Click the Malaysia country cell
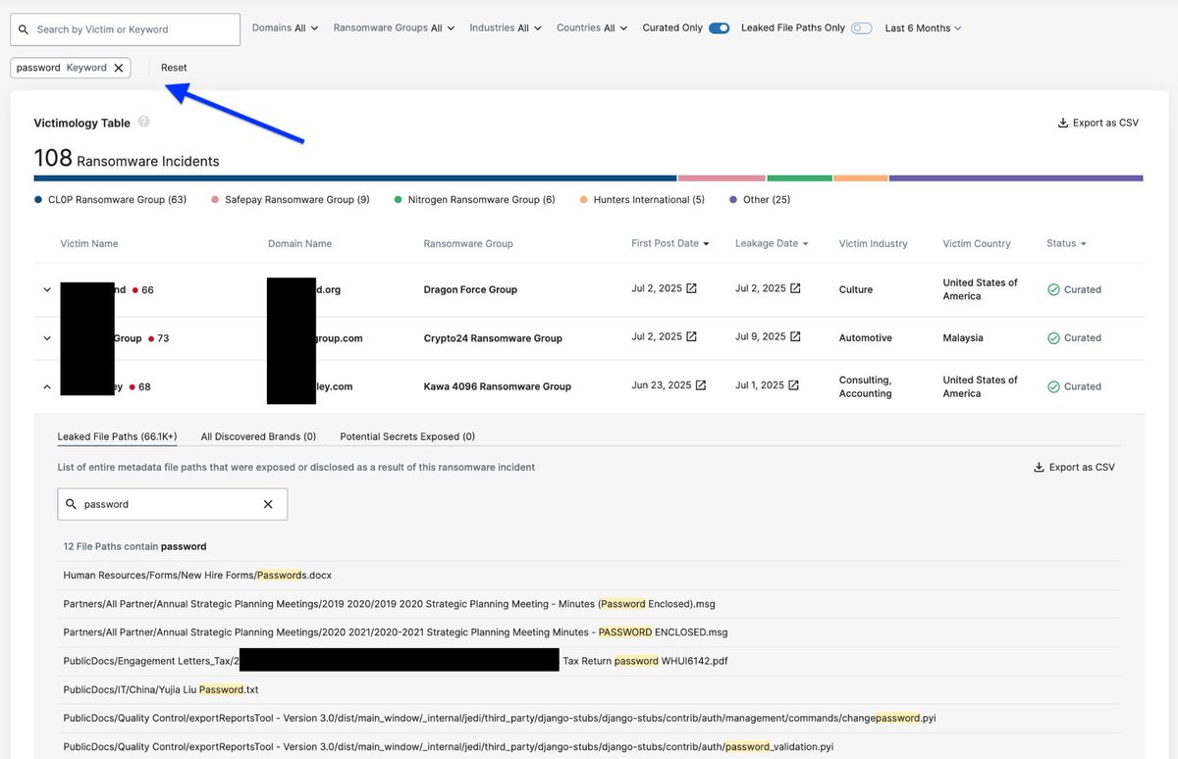This screenshot has width=1178, height=759. [963, 337]
